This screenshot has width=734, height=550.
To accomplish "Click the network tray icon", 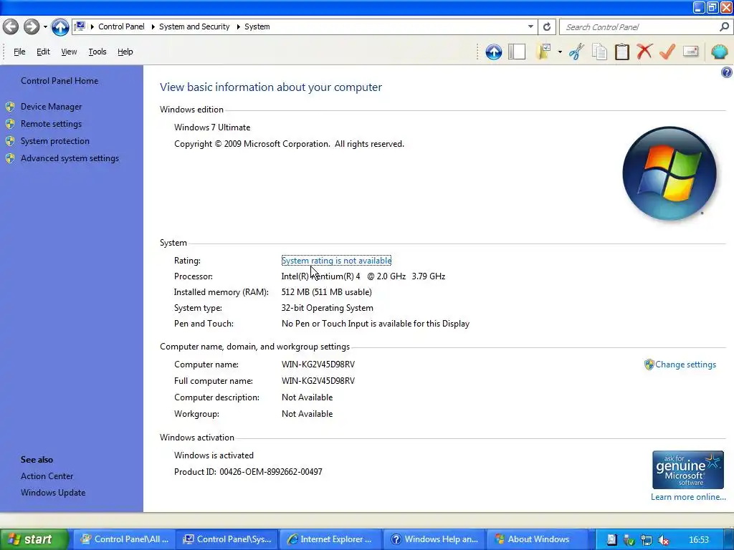I will point(646,540).
